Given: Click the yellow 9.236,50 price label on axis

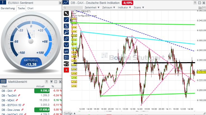Looking at the screenshot, I should click(x=201, y=72).
